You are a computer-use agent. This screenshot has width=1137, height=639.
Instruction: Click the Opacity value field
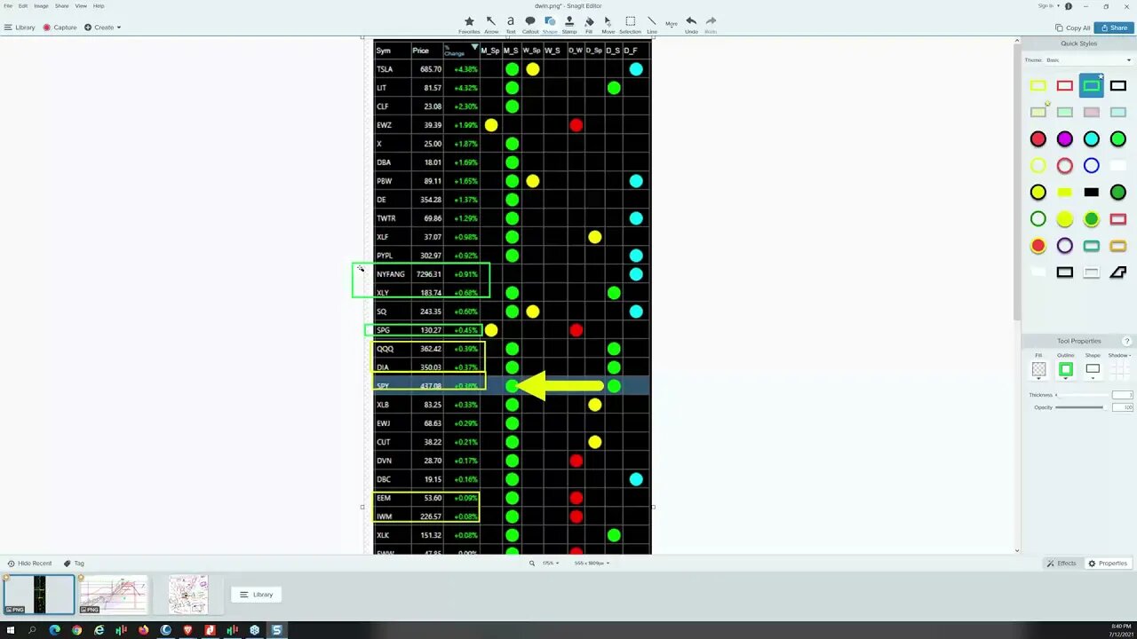(1122, 407)
